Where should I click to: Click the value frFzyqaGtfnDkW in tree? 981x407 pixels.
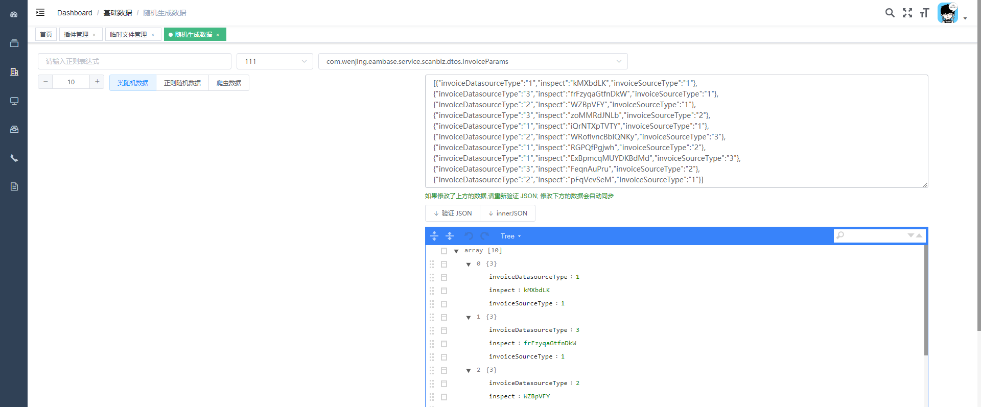point(550,343)
